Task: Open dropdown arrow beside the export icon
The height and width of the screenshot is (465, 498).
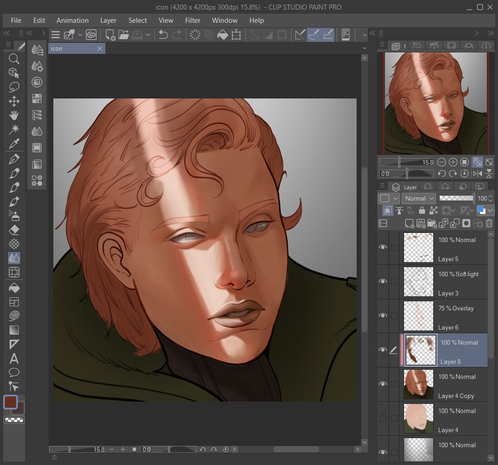Action: [148, 35]
